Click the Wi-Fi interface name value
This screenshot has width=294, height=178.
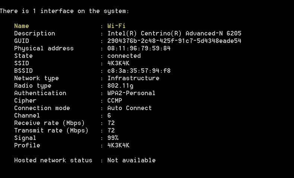coord(116,26)
